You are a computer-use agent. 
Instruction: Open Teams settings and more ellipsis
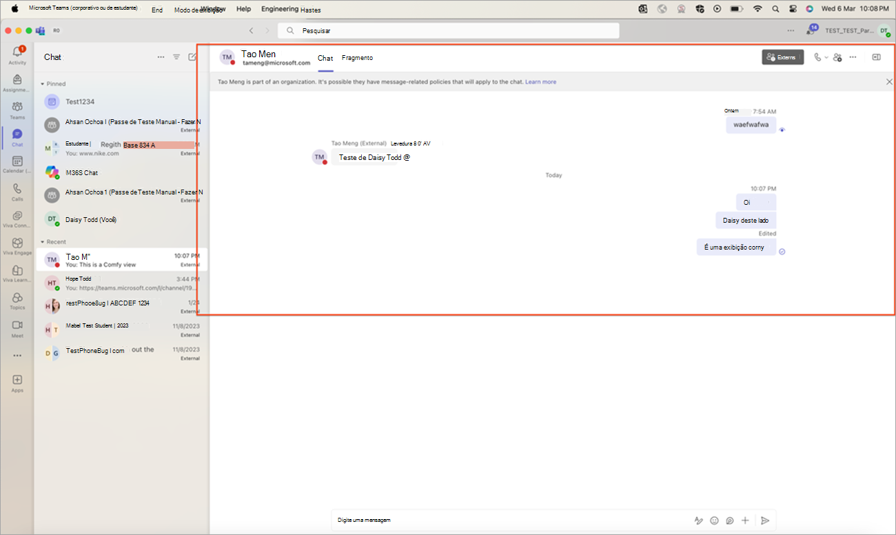(791, 30)
